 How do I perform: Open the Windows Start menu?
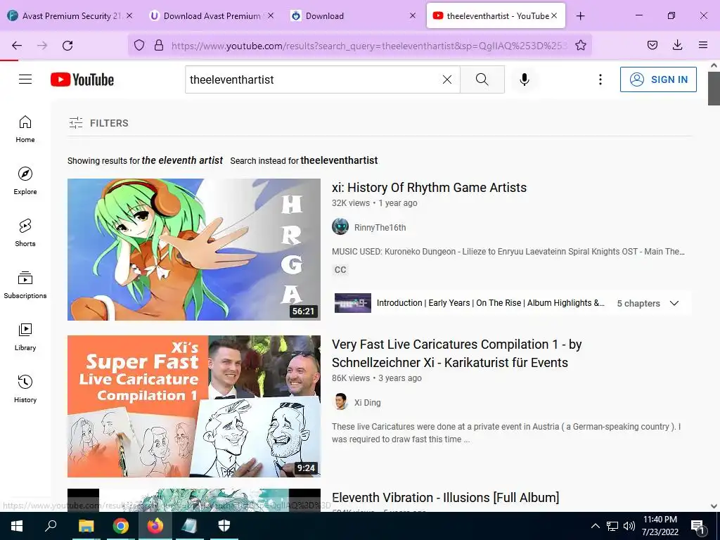point(17,526)
